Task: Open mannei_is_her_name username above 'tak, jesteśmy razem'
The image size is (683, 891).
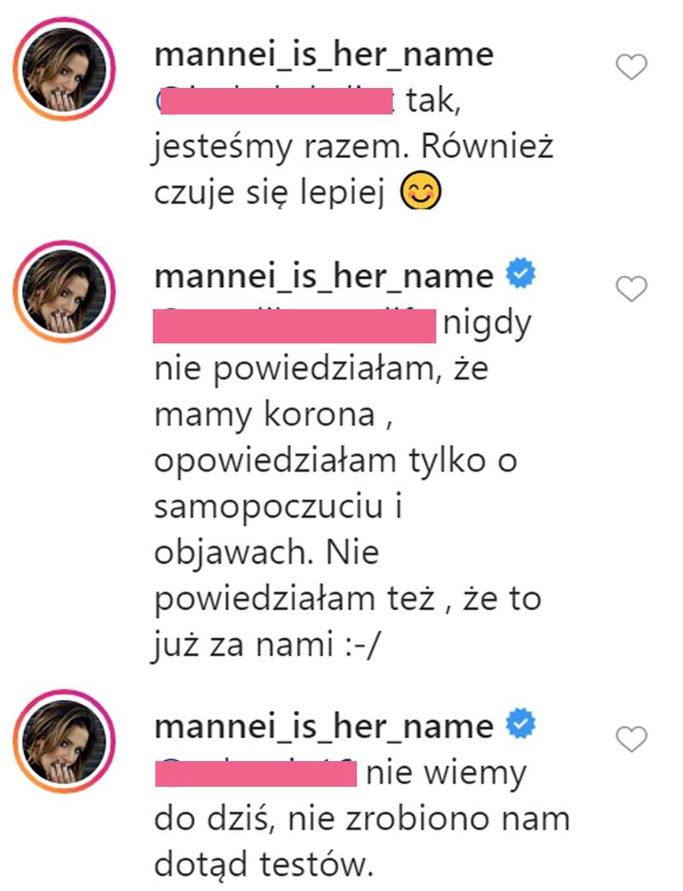Action: 324,55
